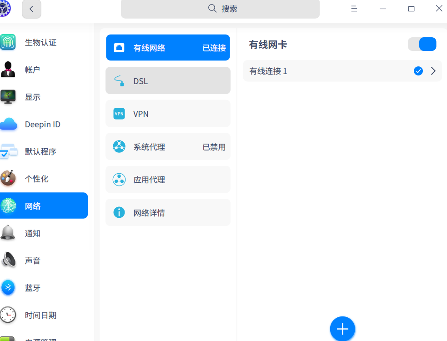Click the 个性化 palette icon
The height and width of the screenshot is (341, 447).
coord(8,178)
